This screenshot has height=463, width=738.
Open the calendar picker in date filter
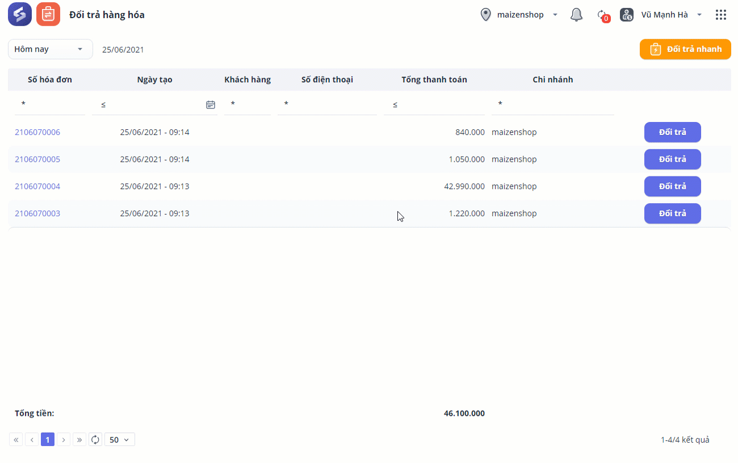[x=211, y=104]
